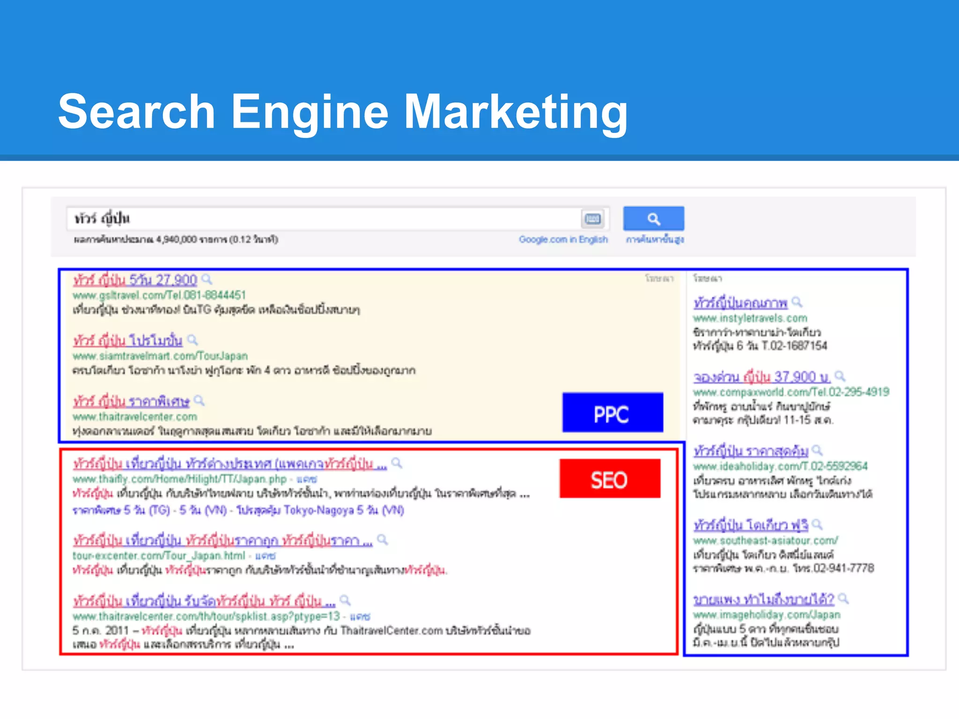This screenshot has width=959, height=719.
Task: Open organic result title above thaifly.com URL
Action: click(230, 464)
